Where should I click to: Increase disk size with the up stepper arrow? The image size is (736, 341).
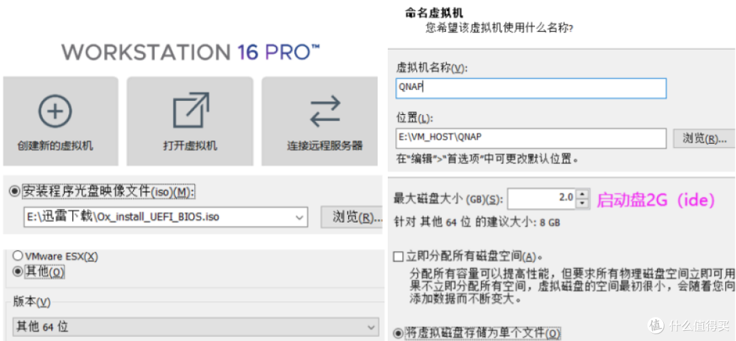[x=582, y=194]
